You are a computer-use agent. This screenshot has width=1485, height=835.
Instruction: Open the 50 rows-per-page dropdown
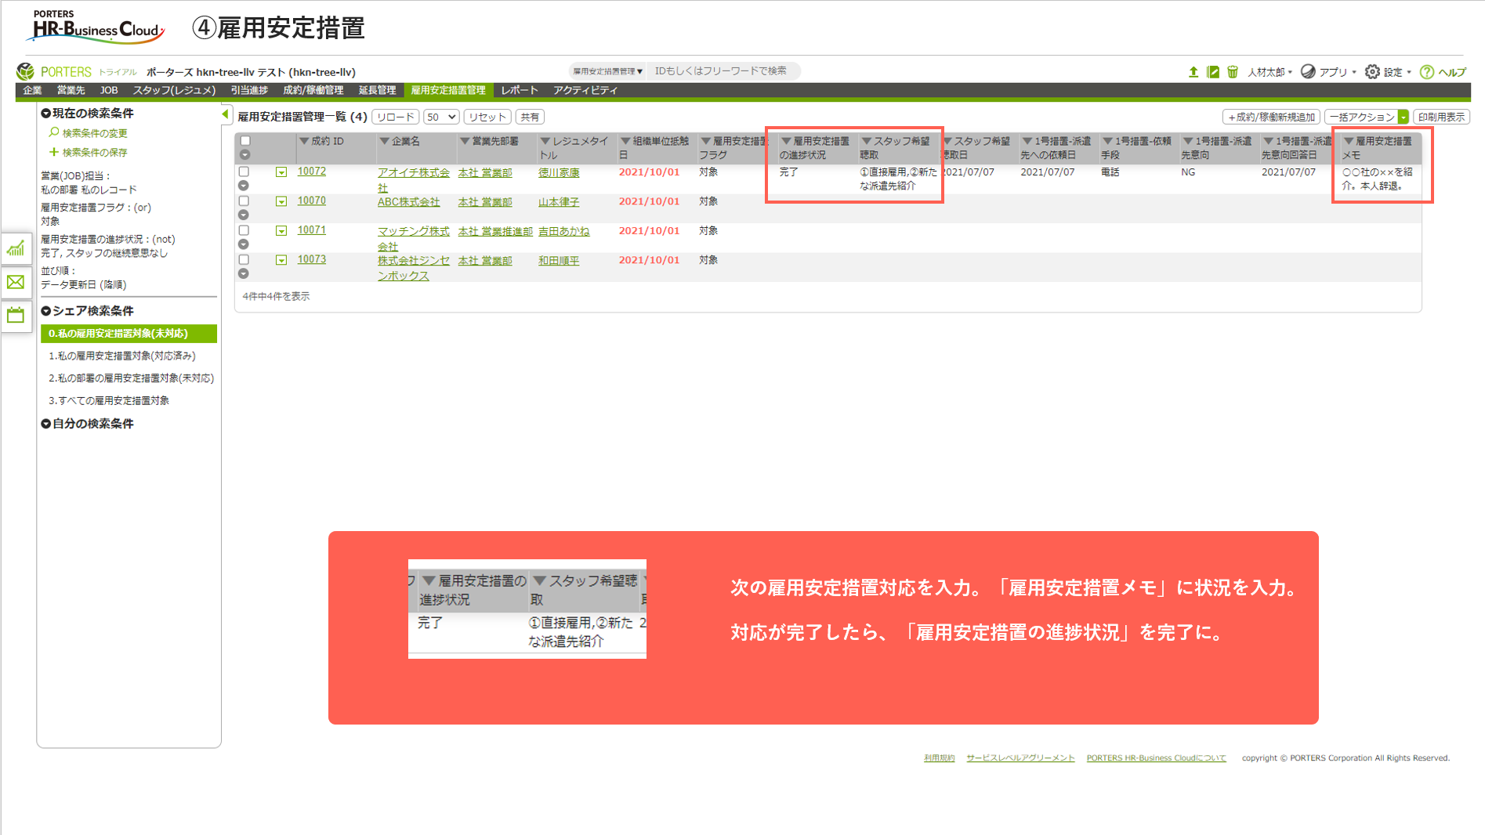440,117
